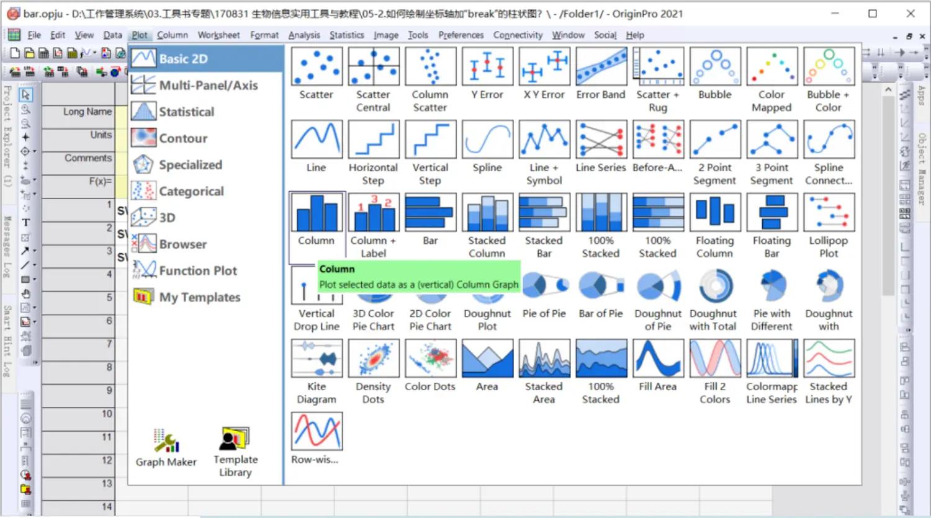The height and width of the screenshot is (518, 931).
Task: Select the Text tool
Action: point(26,222)
